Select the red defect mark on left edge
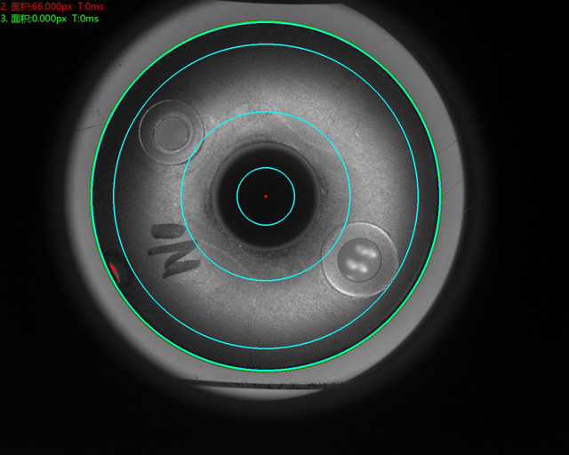Image resolution: width=569 pixels, height=455 pixels. pyautogui.click(x=114, y=269)
